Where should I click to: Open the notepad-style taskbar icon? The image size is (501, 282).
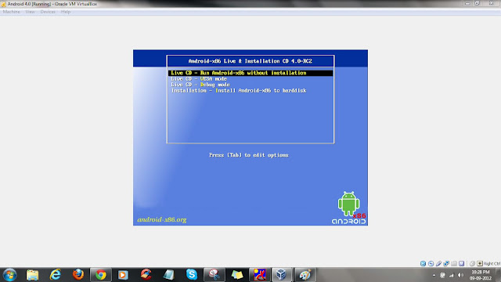[169, 275]
